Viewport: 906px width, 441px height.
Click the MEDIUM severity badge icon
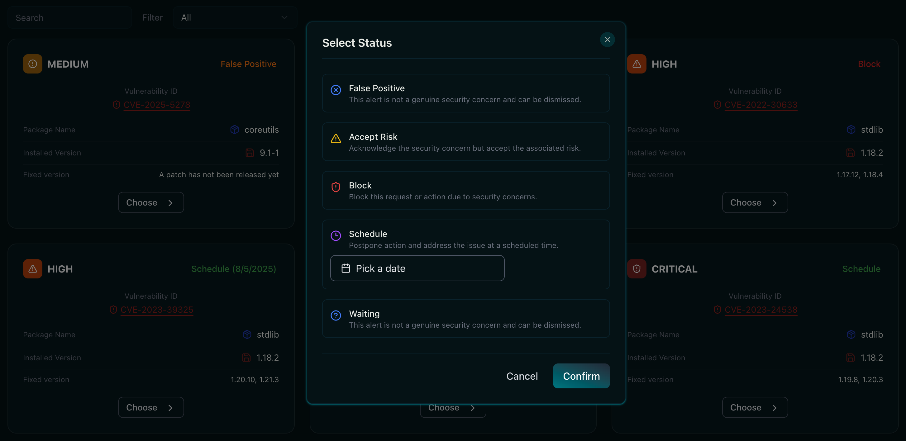click(x=32, y=64)
